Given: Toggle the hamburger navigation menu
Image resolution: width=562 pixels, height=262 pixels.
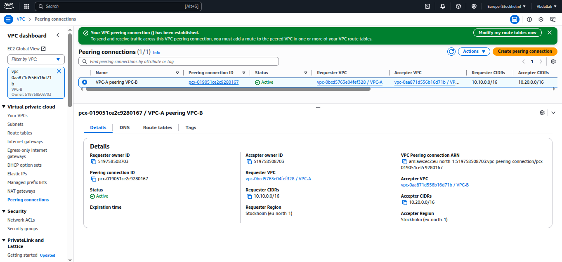Looking at the screenshot, I should point(8,19).
